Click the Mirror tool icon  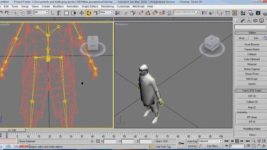coord(204,13)
